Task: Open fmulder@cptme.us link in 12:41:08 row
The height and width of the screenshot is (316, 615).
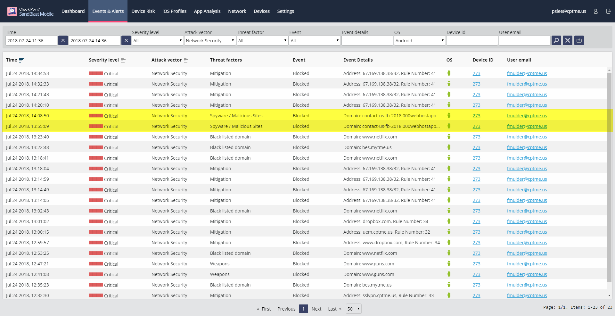Action: coord(527,274)
